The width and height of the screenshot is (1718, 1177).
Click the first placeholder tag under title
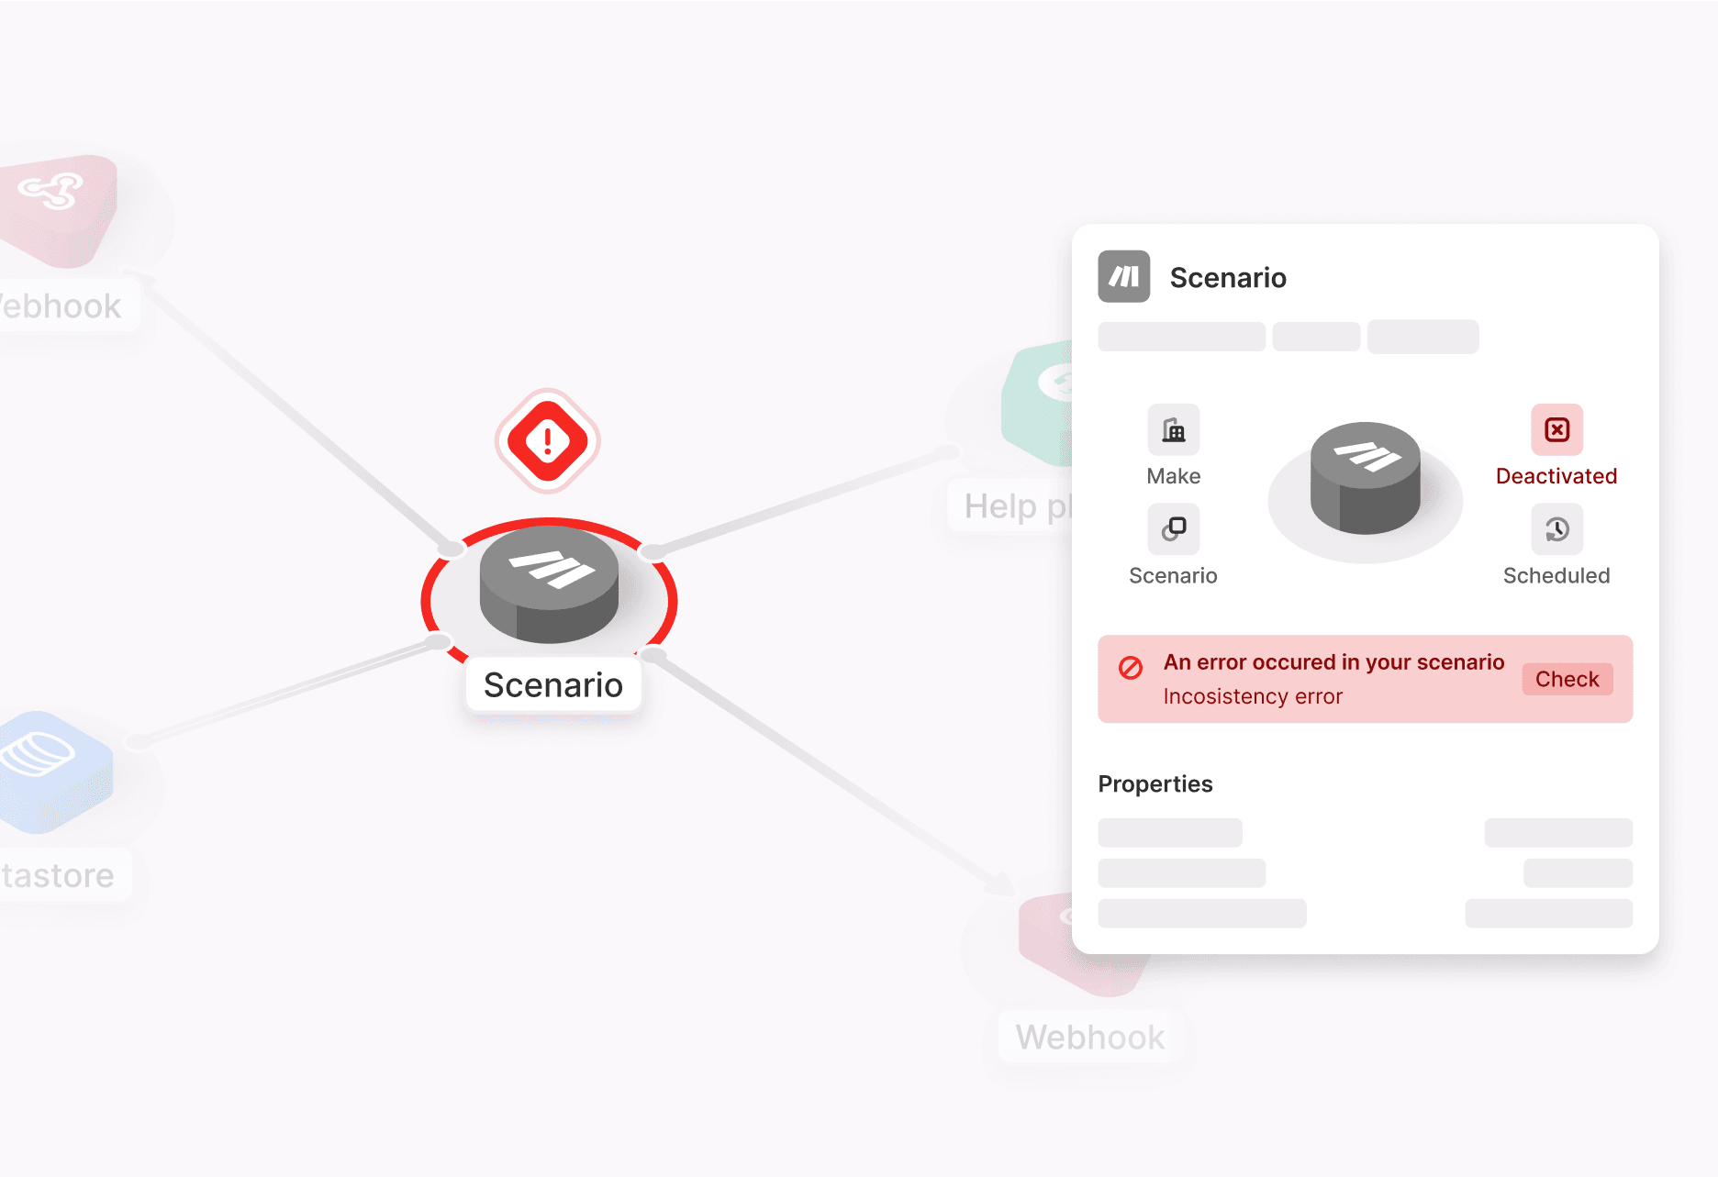pos(1181,336)
